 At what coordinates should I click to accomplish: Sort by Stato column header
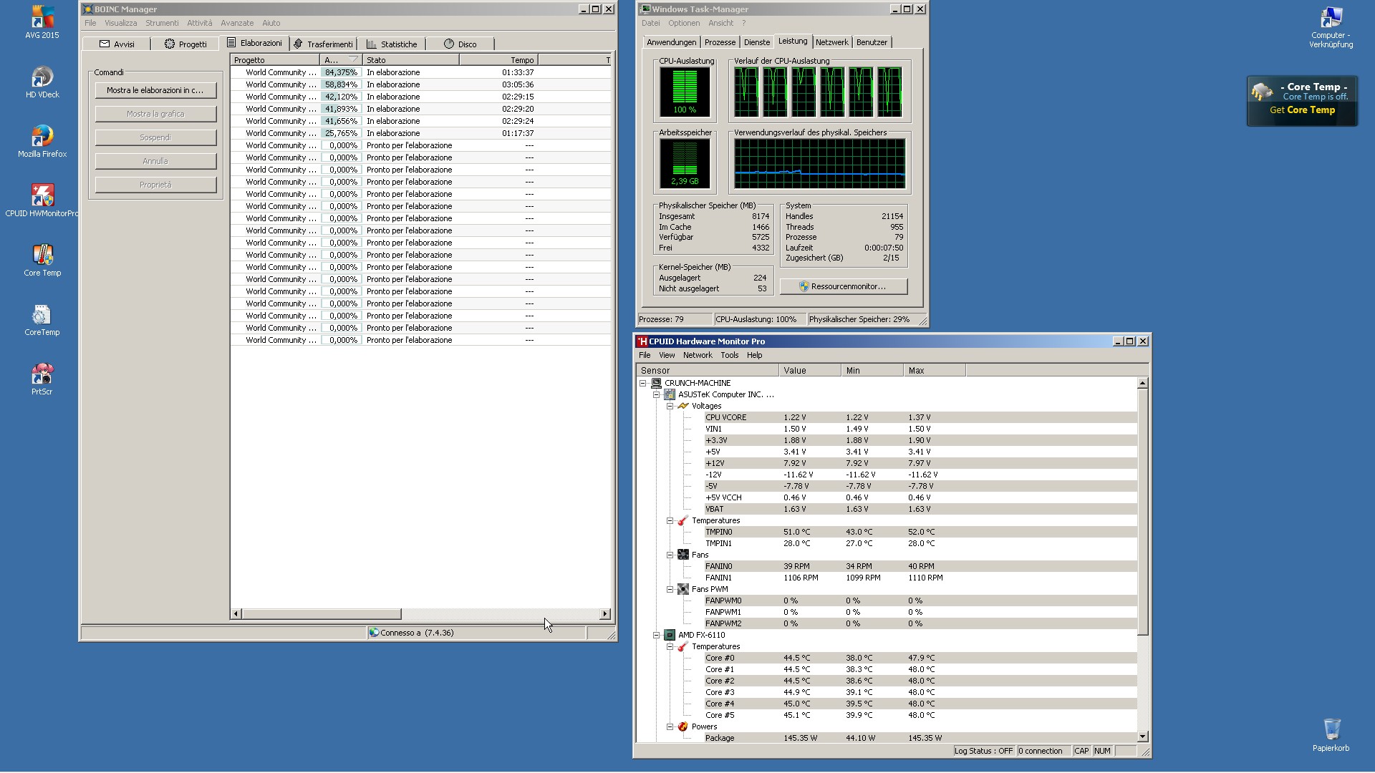pyautogui.click(x=410, y=60)
